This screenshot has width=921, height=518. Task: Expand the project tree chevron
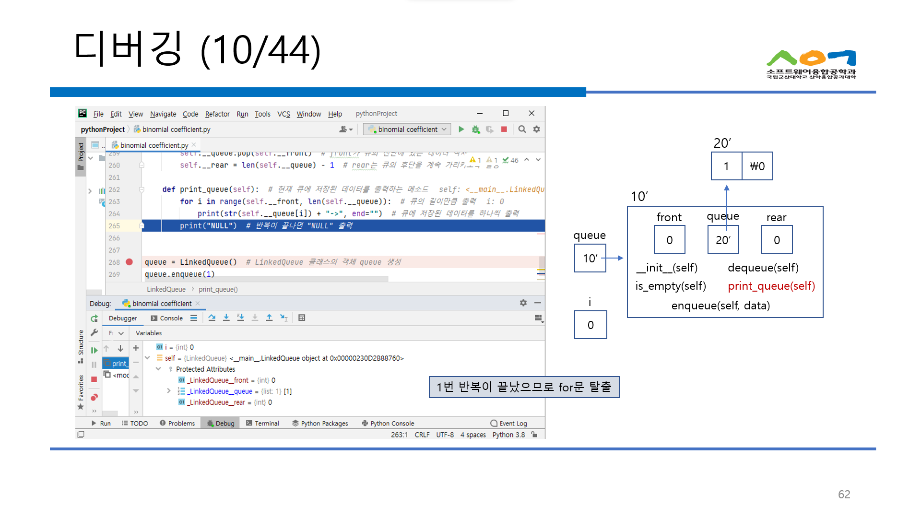click(x=90, y=191)
